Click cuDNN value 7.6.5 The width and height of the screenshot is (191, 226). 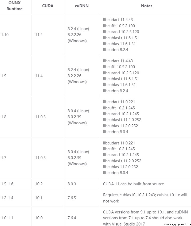[x=72, y=198]
